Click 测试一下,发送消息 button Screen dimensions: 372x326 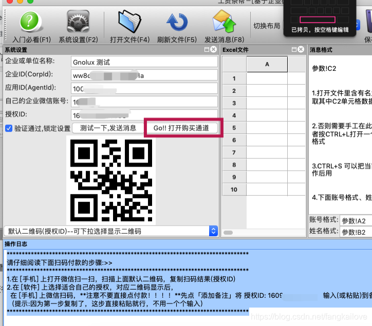(108, 128)
